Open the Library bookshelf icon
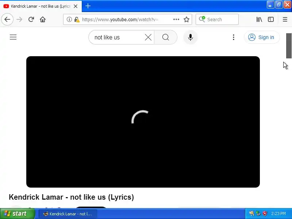 [259, 19]
